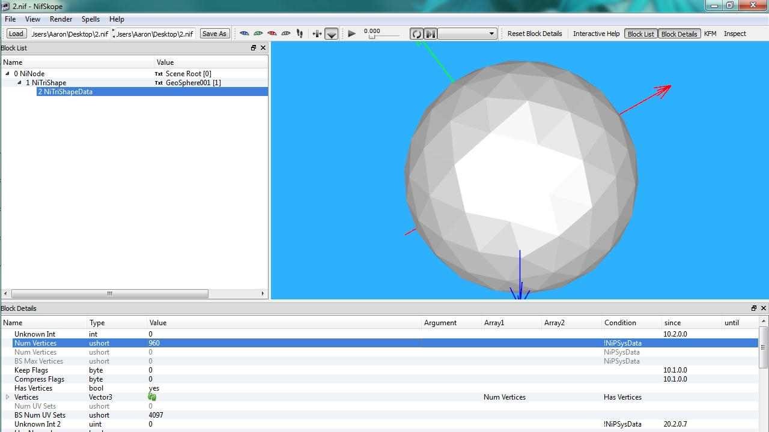
Task: Open the animation sequence dropdown
Action: [467, 34]
